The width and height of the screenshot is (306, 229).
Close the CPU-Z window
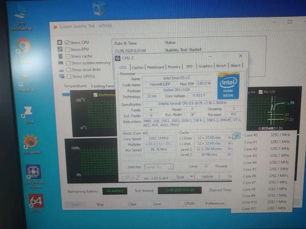pyautogui.click(x=241, y=56)
